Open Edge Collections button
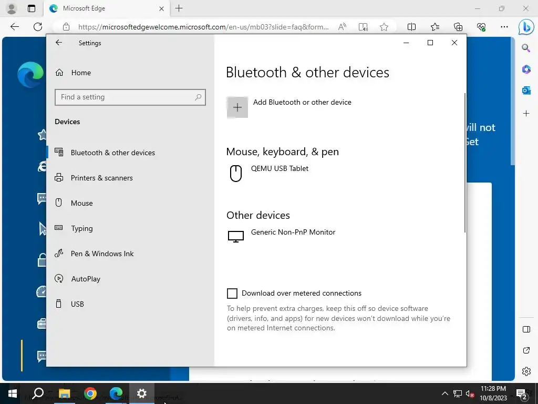 [x=458, y=27]
